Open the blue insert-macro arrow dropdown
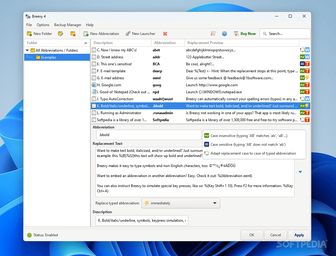The width and height of the screenshot is (336, 256). point(300,172)
